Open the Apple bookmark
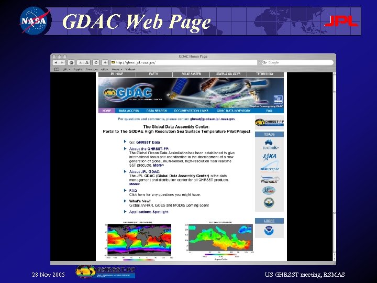This screenshot has height=283, width=377. point(77,70)
